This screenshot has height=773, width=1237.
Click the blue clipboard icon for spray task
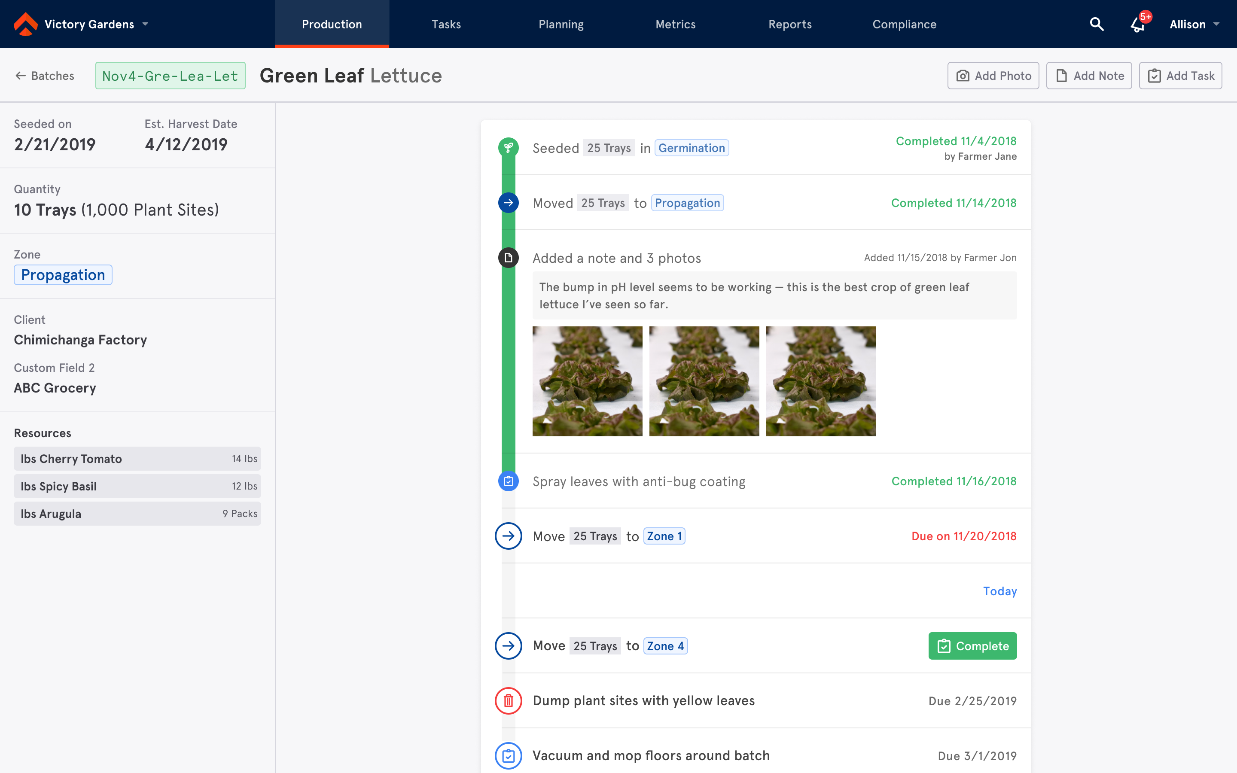click(x=508, y=481)
